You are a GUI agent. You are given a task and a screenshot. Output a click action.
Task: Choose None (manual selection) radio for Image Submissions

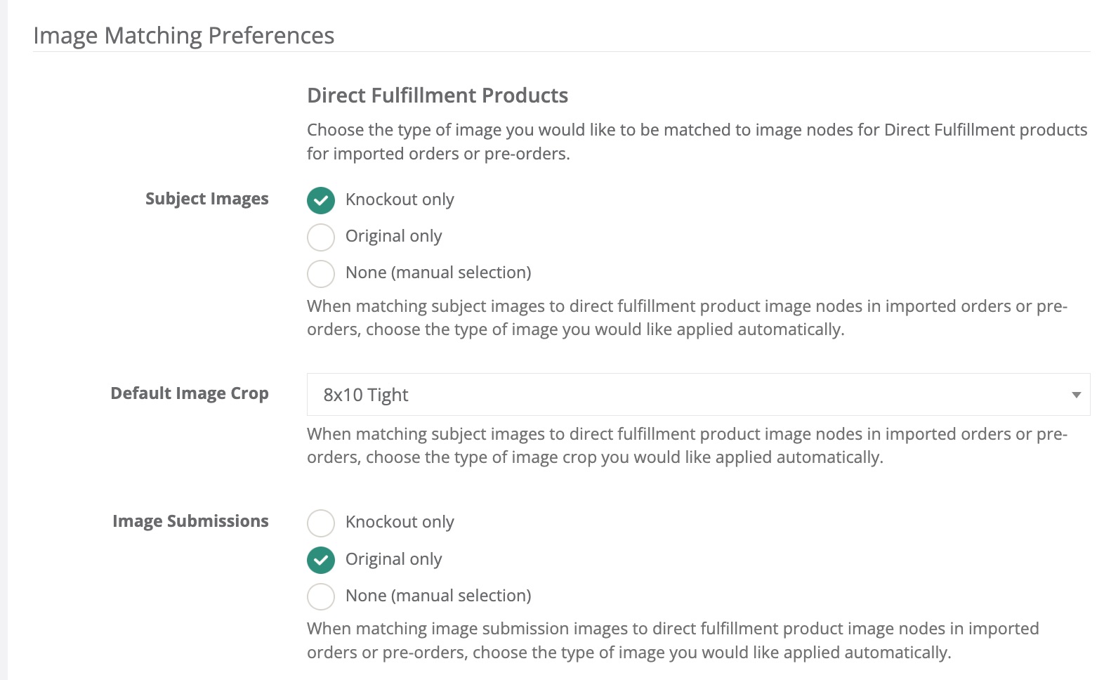tap(321, 596)
